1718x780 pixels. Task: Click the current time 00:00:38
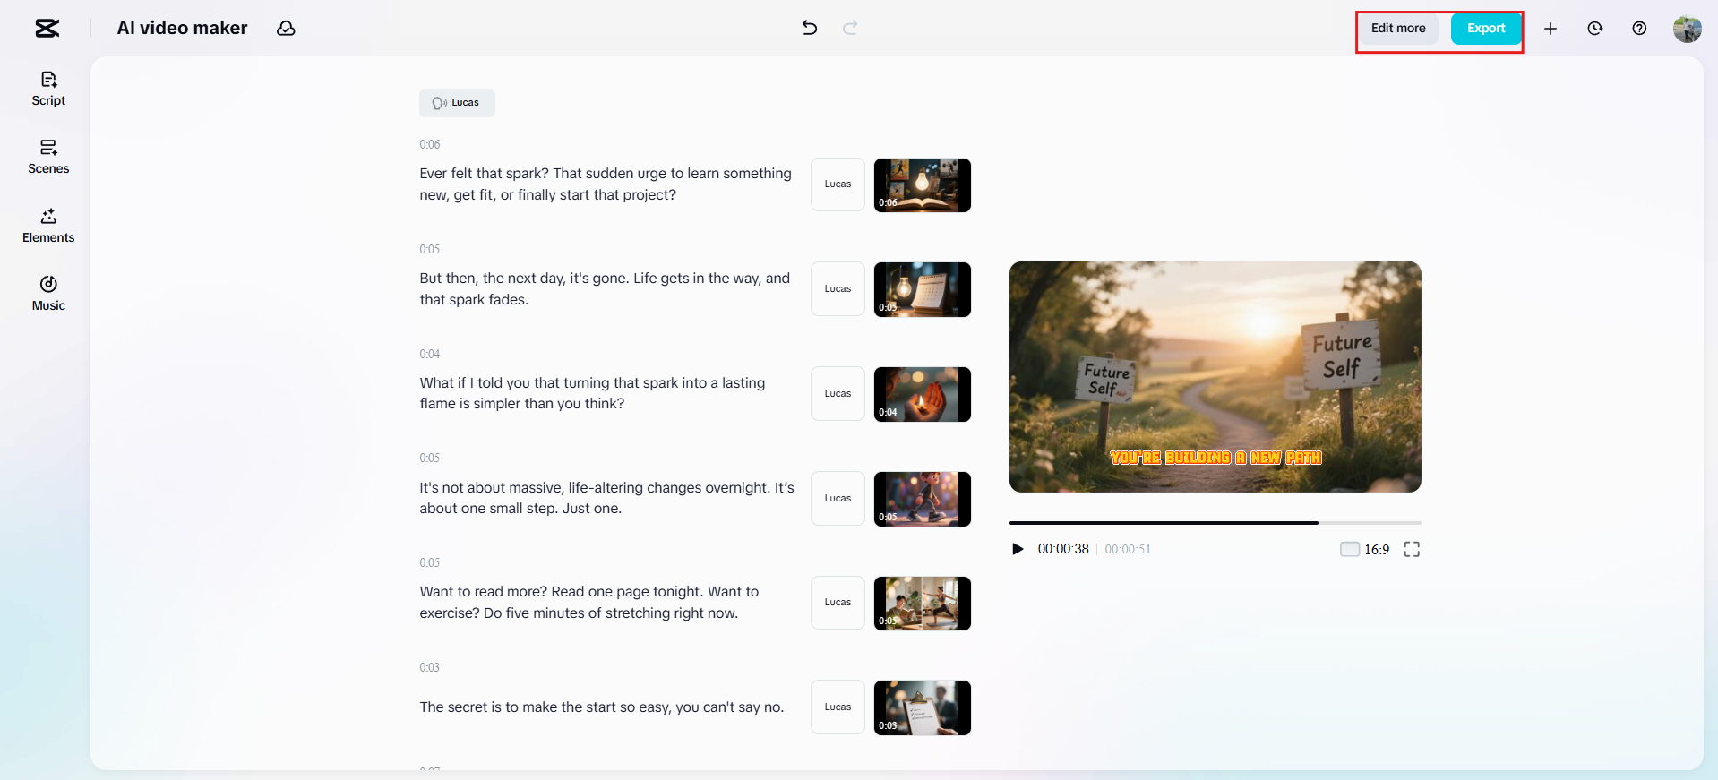click(1063, 549)
